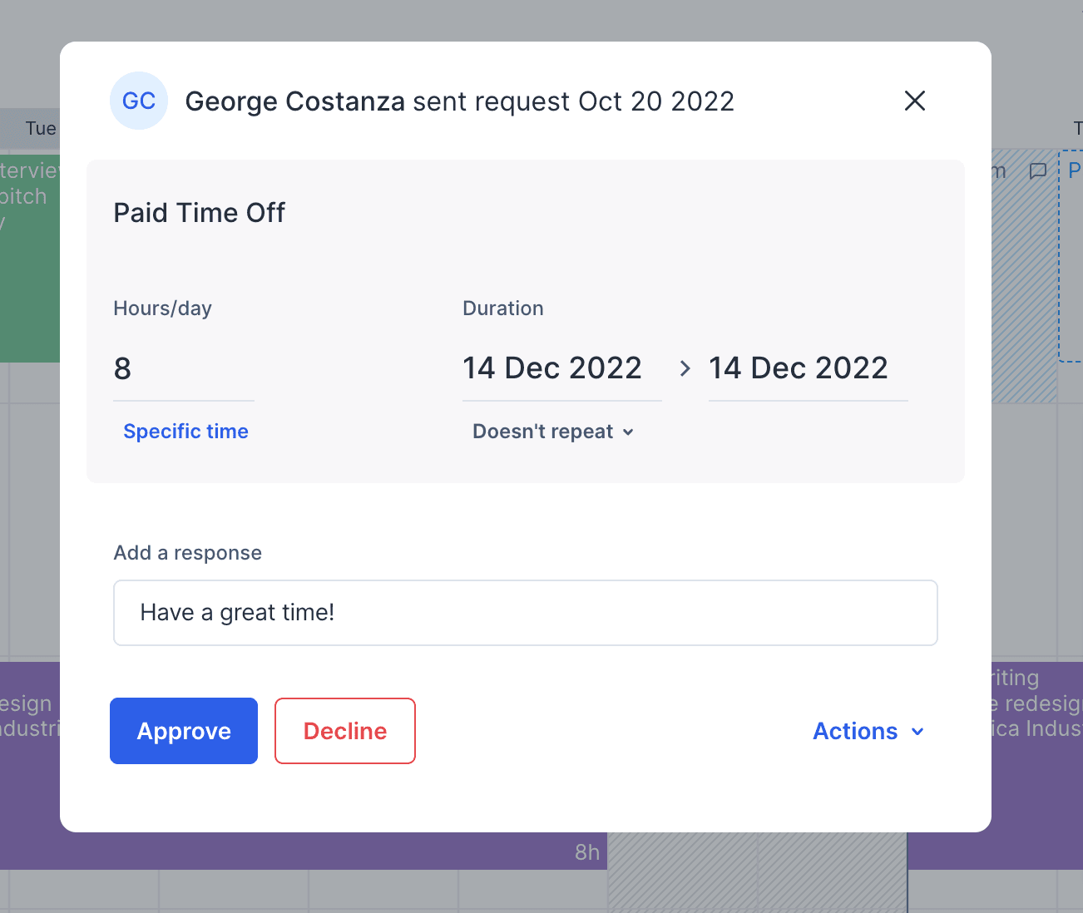Open the Actions dropdown menu
The height and width of the screenshot is (913, 1083).
tap(868, 731)
